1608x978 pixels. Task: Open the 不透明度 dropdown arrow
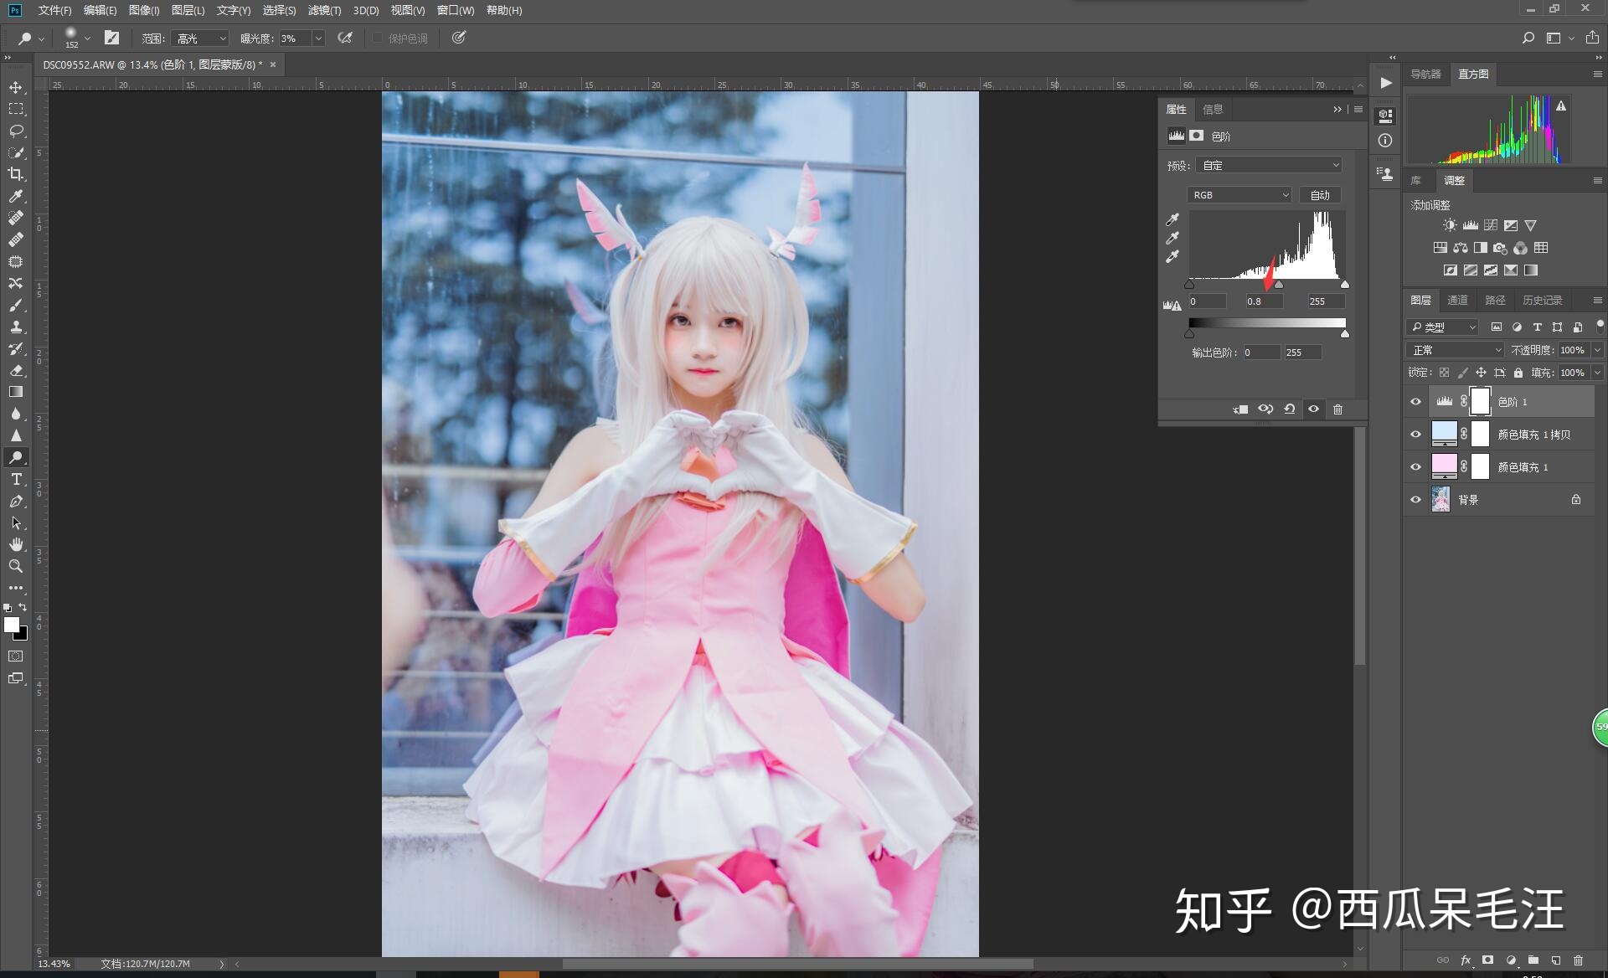tap(1597, 350)
